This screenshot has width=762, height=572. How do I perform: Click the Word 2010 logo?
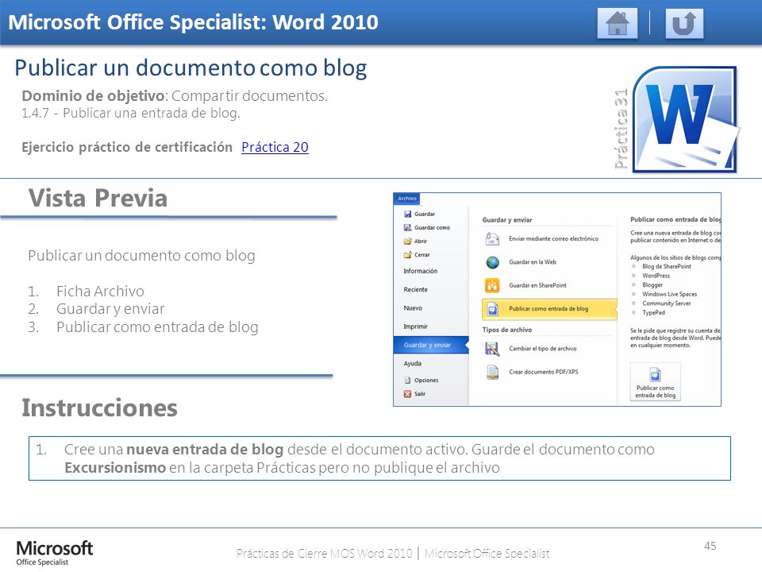click(x=685, y=120)
